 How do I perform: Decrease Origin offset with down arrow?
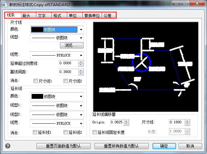point(126,124)
